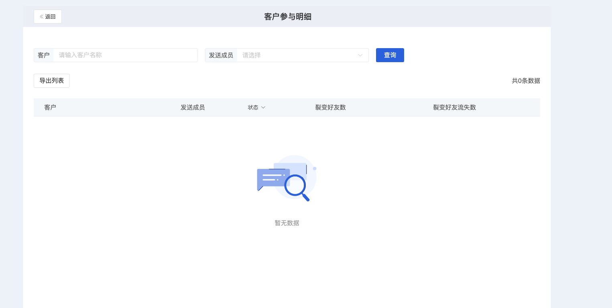Click the 导出列表 export button
612x308 pixels.
pos(52,81)
